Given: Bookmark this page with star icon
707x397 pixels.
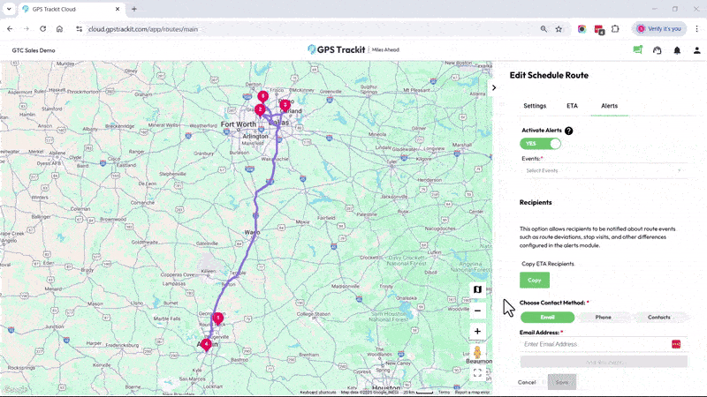Looking at the screenshot, I should (x=559, y=29).
